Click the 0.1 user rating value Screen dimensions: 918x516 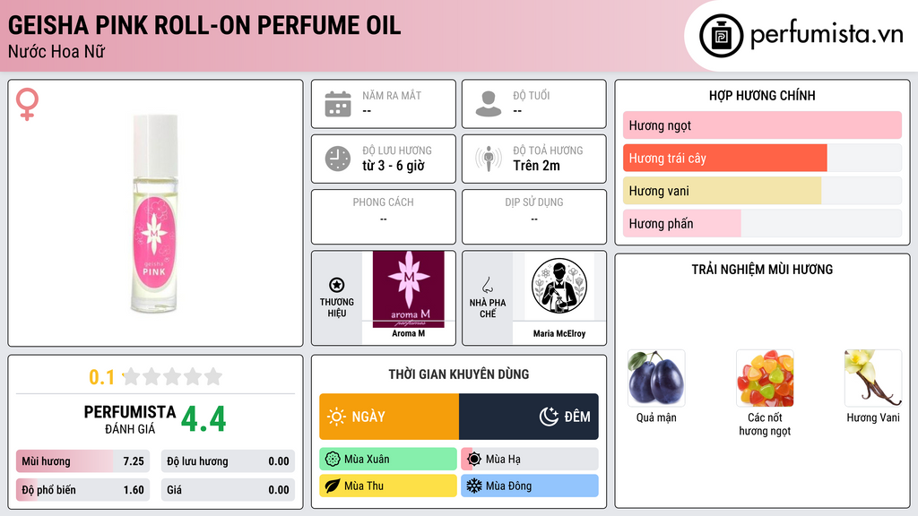point(101,377)
